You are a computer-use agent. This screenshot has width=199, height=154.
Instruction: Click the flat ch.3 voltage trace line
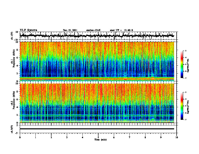(x=97, y=129)
